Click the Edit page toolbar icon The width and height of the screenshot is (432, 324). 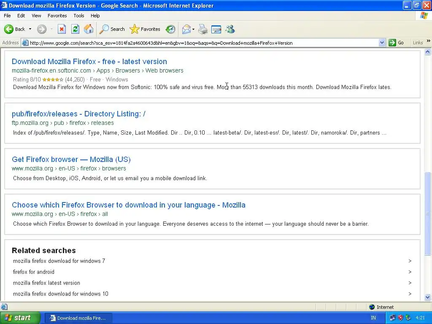pyautogui.click(x=216, y=29)
